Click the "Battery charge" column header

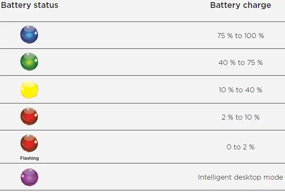coord(240,5)
